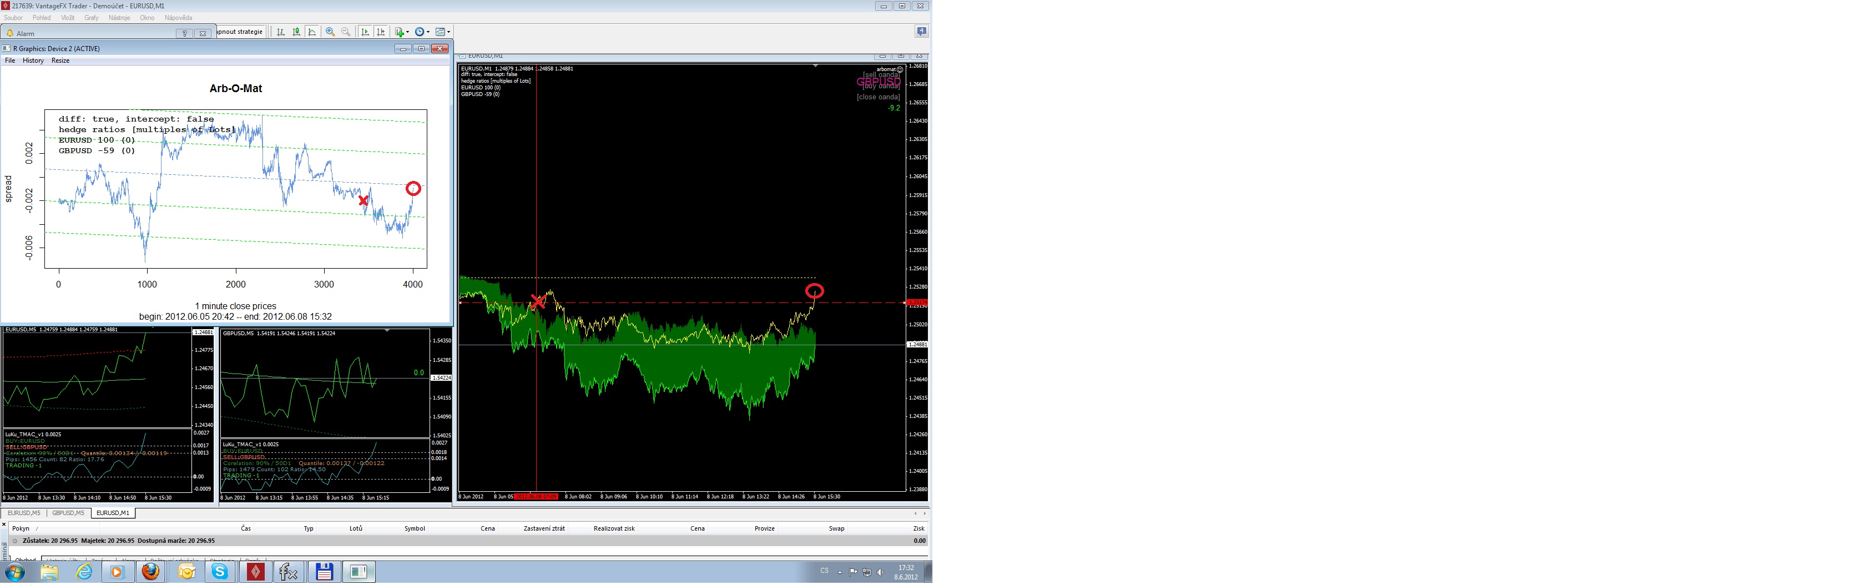The width and height of the screenshot is (1858, 585).
Task: Click the zoom out magnifier icon
Action: 346,32
